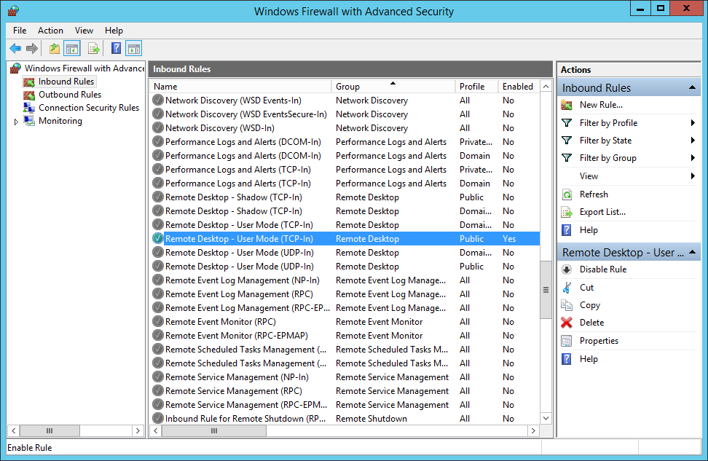Select rule Network Discovery (WSD EventsSecure-In)
The height and width of the screenshot is (461, 708).
[345, 114]
